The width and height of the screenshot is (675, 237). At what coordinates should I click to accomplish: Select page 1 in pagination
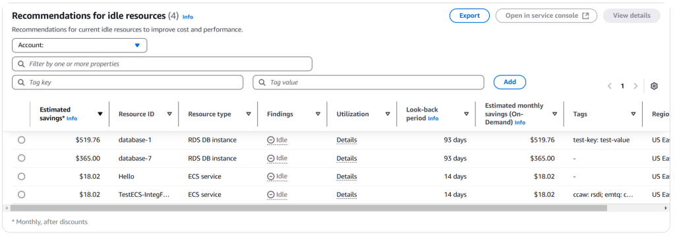(622, 86)
